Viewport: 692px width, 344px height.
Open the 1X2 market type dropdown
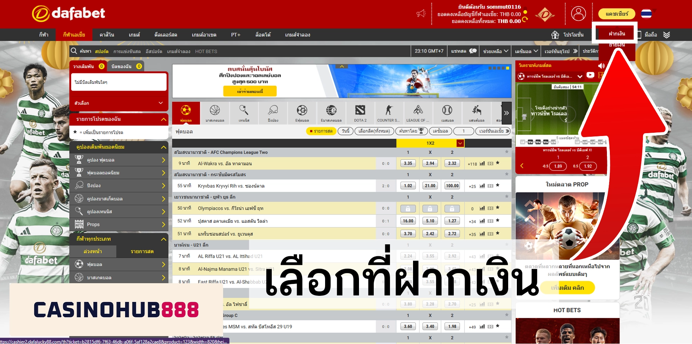coord(460,143)
